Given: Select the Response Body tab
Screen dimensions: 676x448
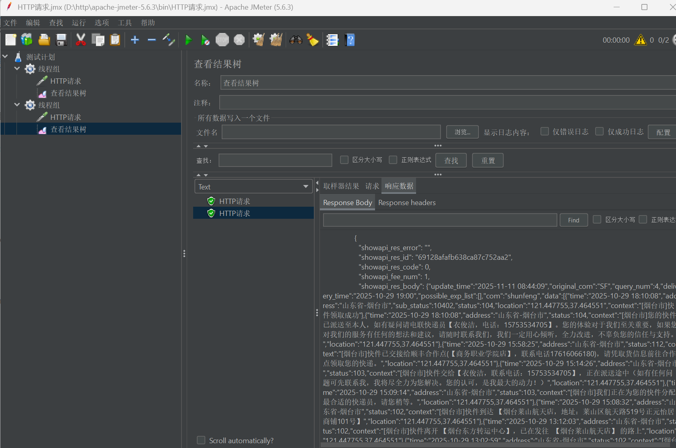Looking at the screenshot, I should point(347,203).
